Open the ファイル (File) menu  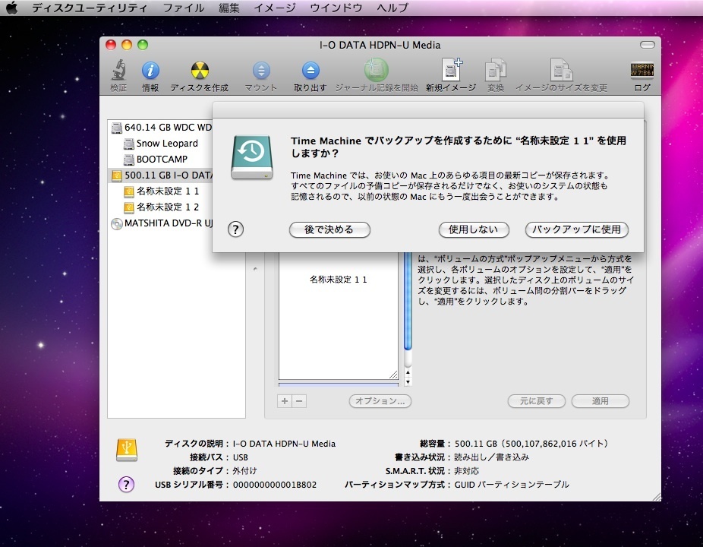tap(183, 8)
